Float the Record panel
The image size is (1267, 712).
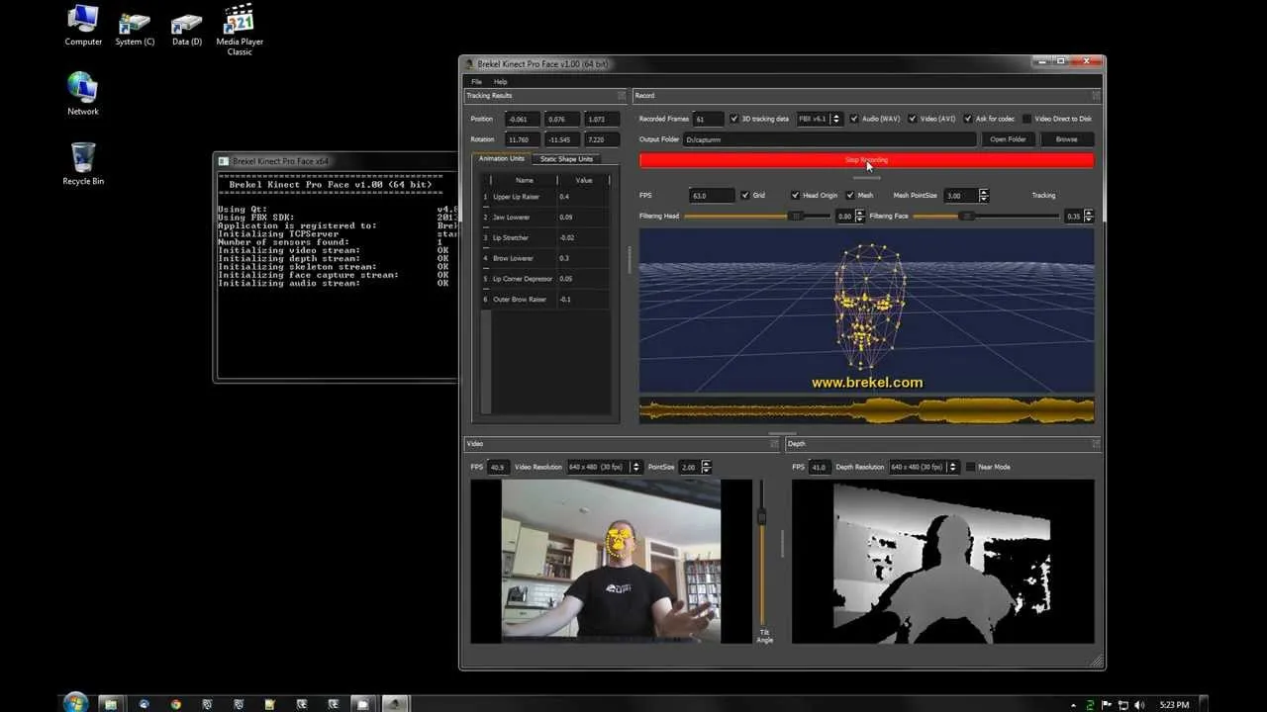pos(1096,96)
